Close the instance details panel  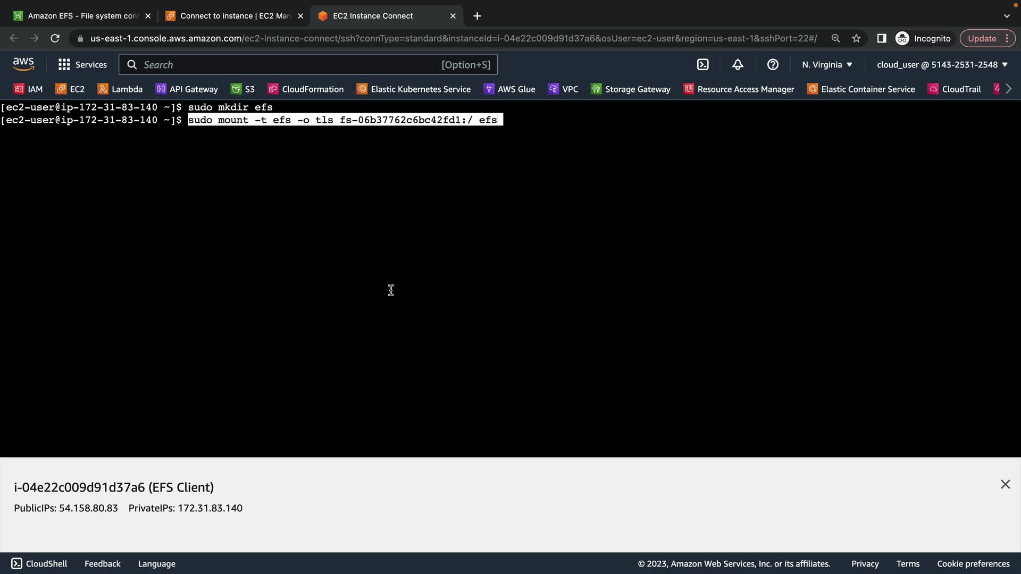click(x=1005, y=484)
